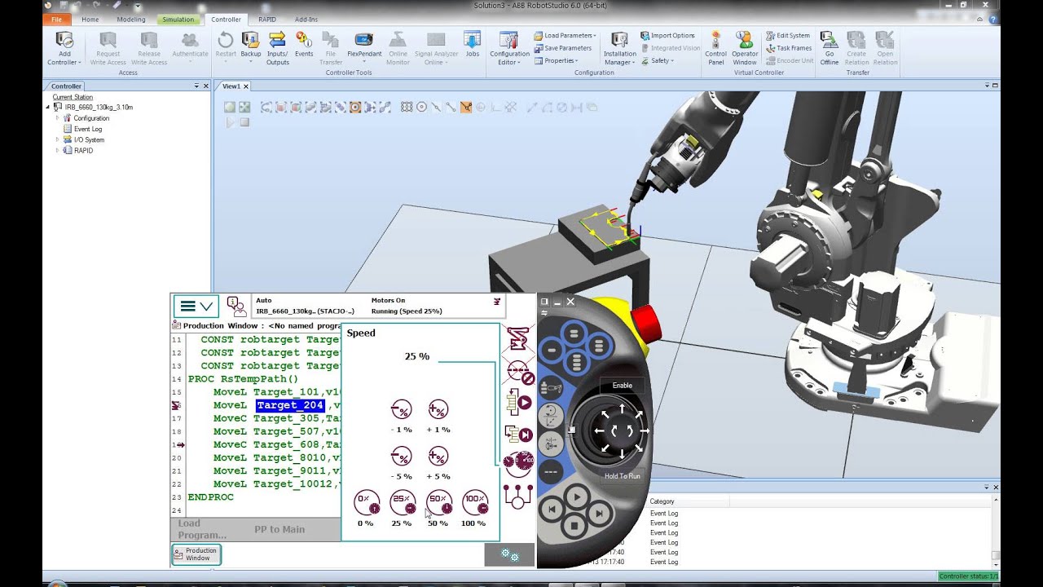This screenshot has height=587, width=1043.
Task: Launch the FlexPendant
Action: click(364, 46)
